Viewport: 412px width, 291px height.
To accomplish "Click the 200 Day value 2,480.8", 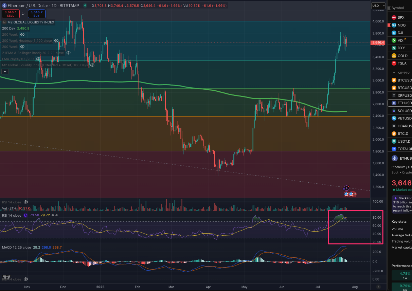I will (x=23, y=29).
